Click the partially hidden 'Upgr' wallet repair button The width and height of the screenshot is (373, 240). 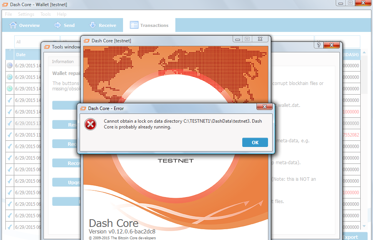67,182
